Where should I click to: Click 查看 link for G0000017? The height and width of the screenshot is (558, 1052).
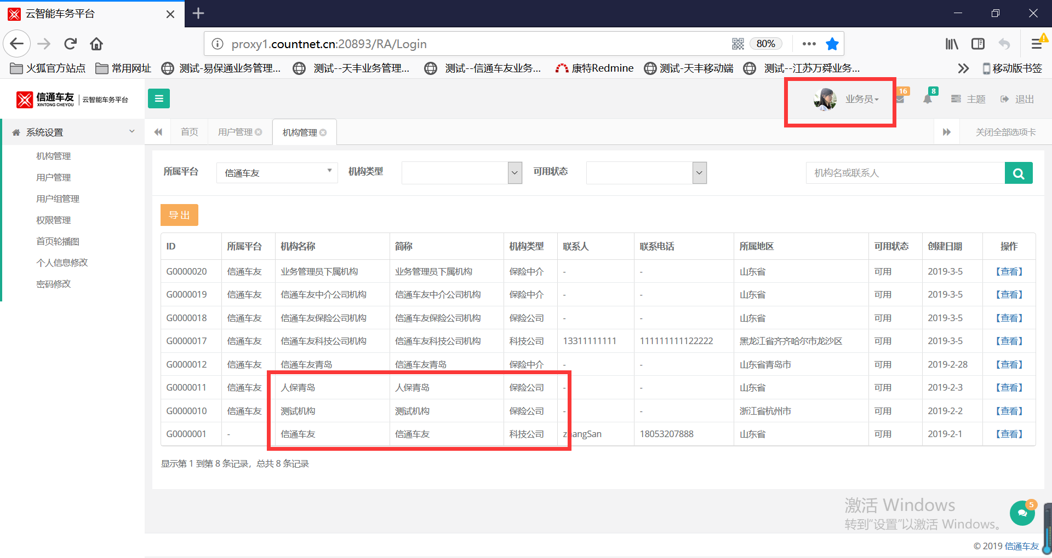(x=1009, y=341)
